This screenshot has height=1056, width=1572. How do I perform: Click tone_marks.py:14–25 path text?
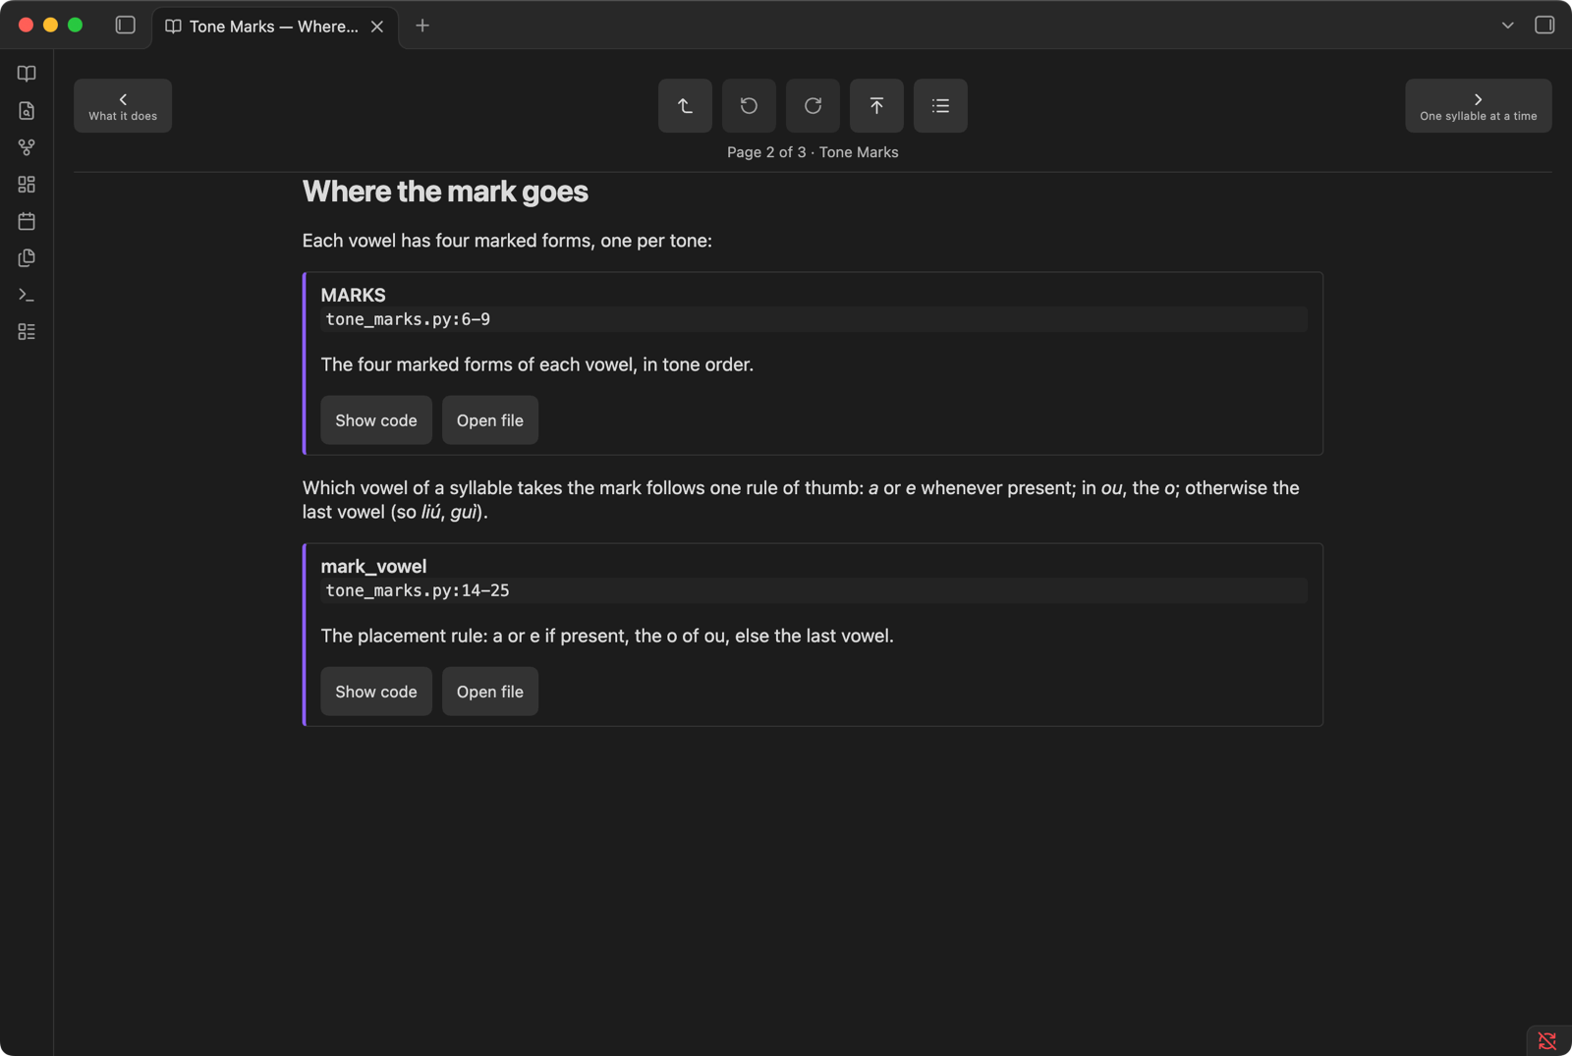(x=418, y=590)
